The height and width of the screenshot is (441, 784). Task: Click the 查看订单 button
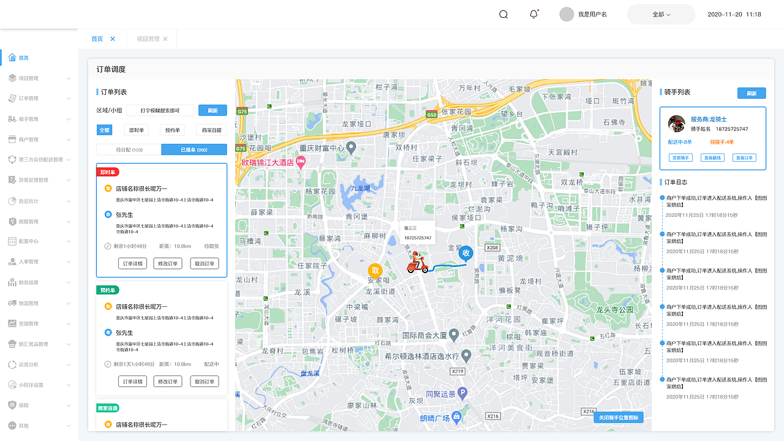click(x=744, y=157)
